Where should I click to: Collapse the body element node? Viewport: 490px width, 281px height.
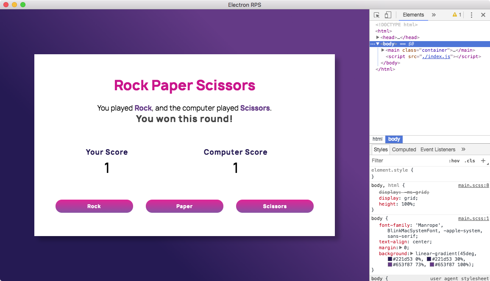pyautogui.click(x=378, y=44)
